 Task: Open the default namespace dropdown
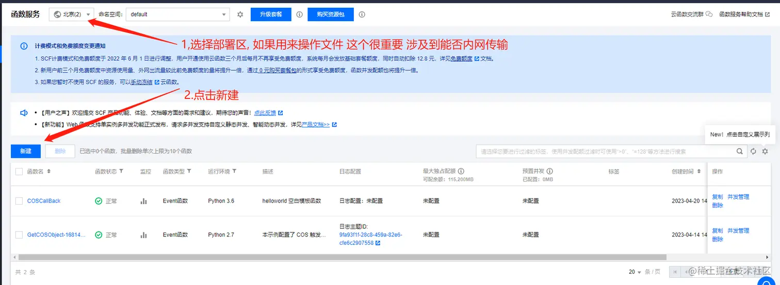click(x=178, y=14)
